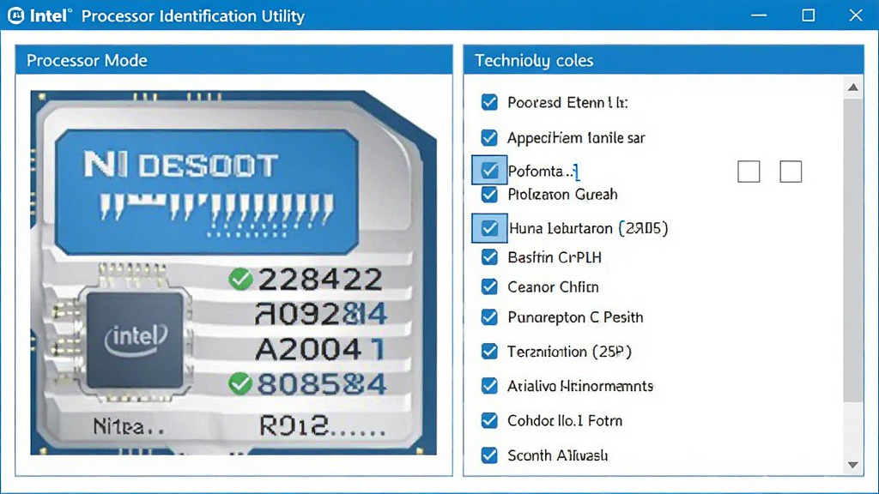Click the scrollbar down arrow in technology list
The image size is (879, 494).
click(x=852, y=465)
